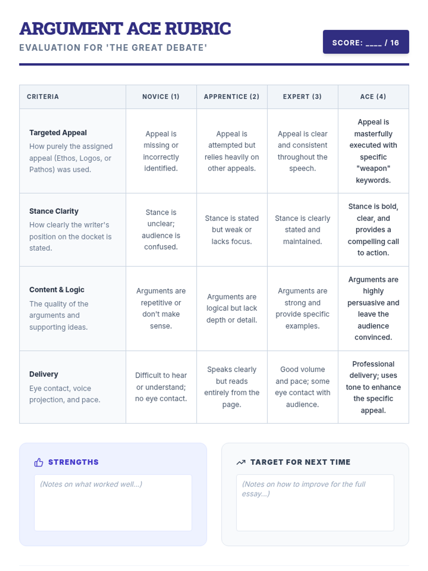The width and height of the screenshot is (428, 571).
Task: Pick Expert cell for Stance Clarity
Action: point(302,230)
